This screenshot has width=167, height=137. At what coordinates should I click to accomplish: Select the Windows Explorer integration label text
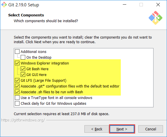[x=45, y=63]
